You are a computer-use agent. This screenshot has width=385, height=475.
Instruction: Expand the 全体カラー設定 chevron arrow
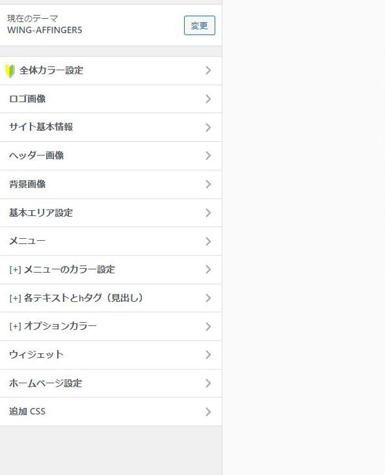point(208,70)
